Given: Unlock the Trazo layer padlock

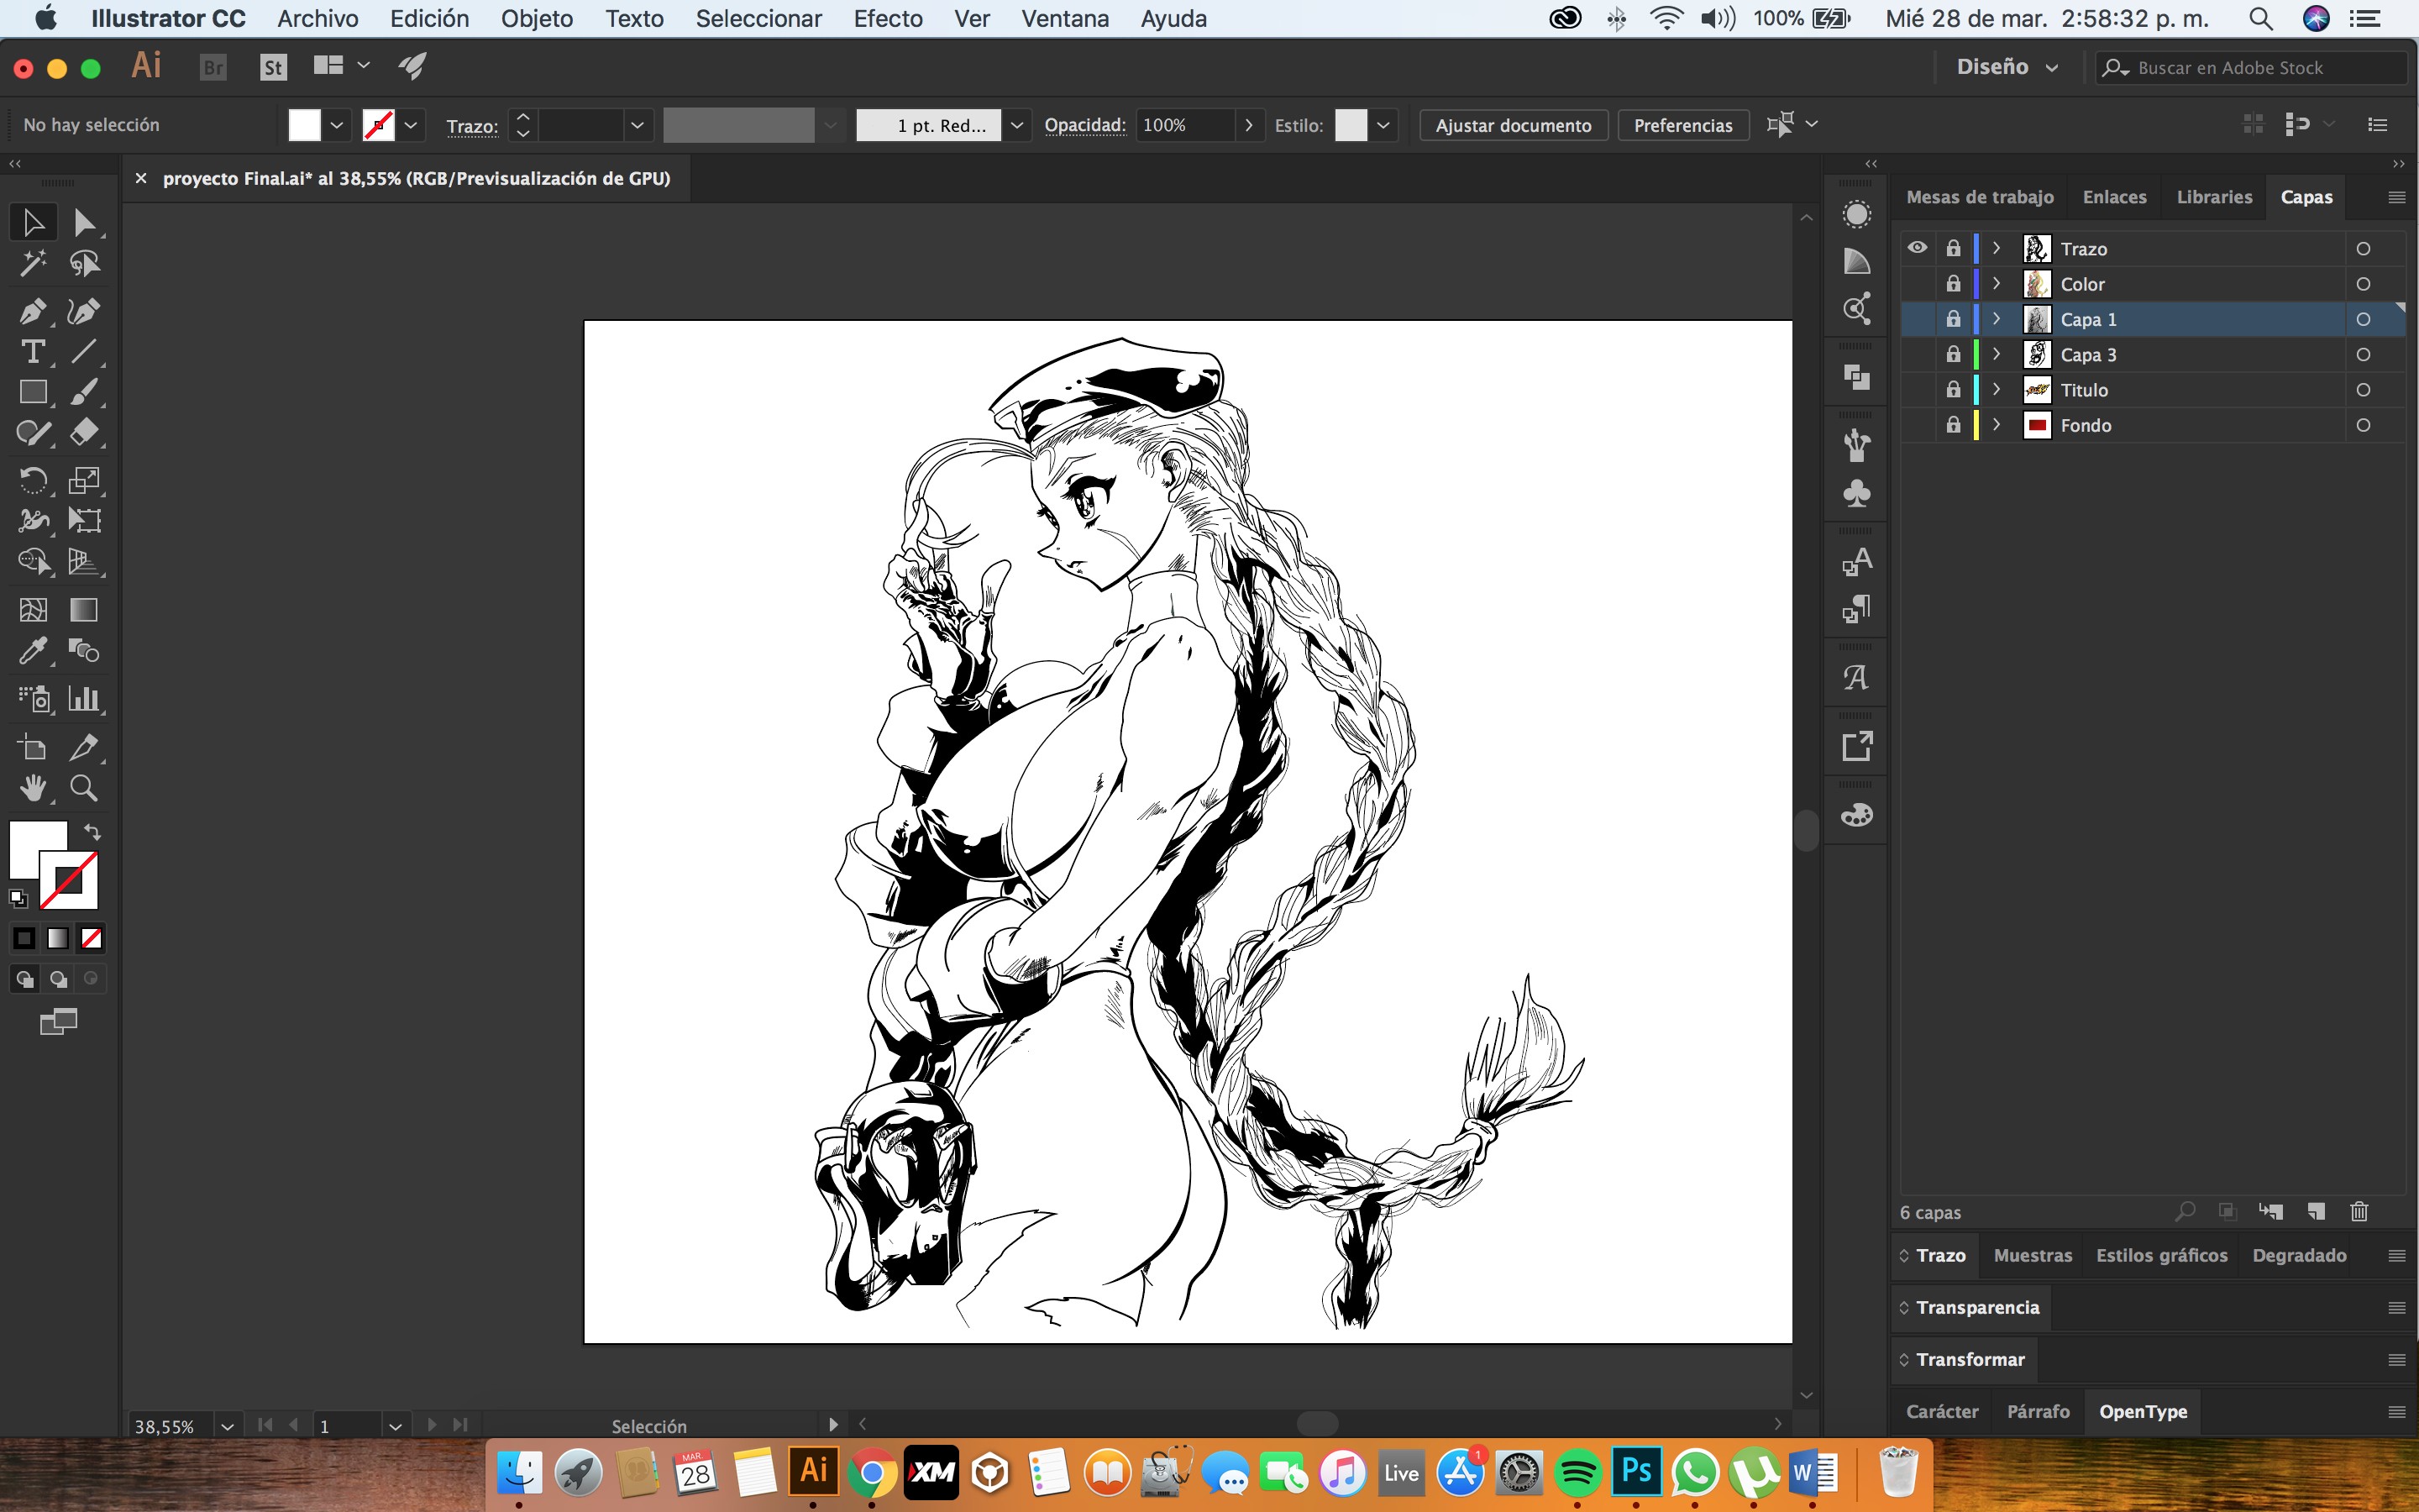Looking at the screenshot, I should click(x=1953, y=248).
